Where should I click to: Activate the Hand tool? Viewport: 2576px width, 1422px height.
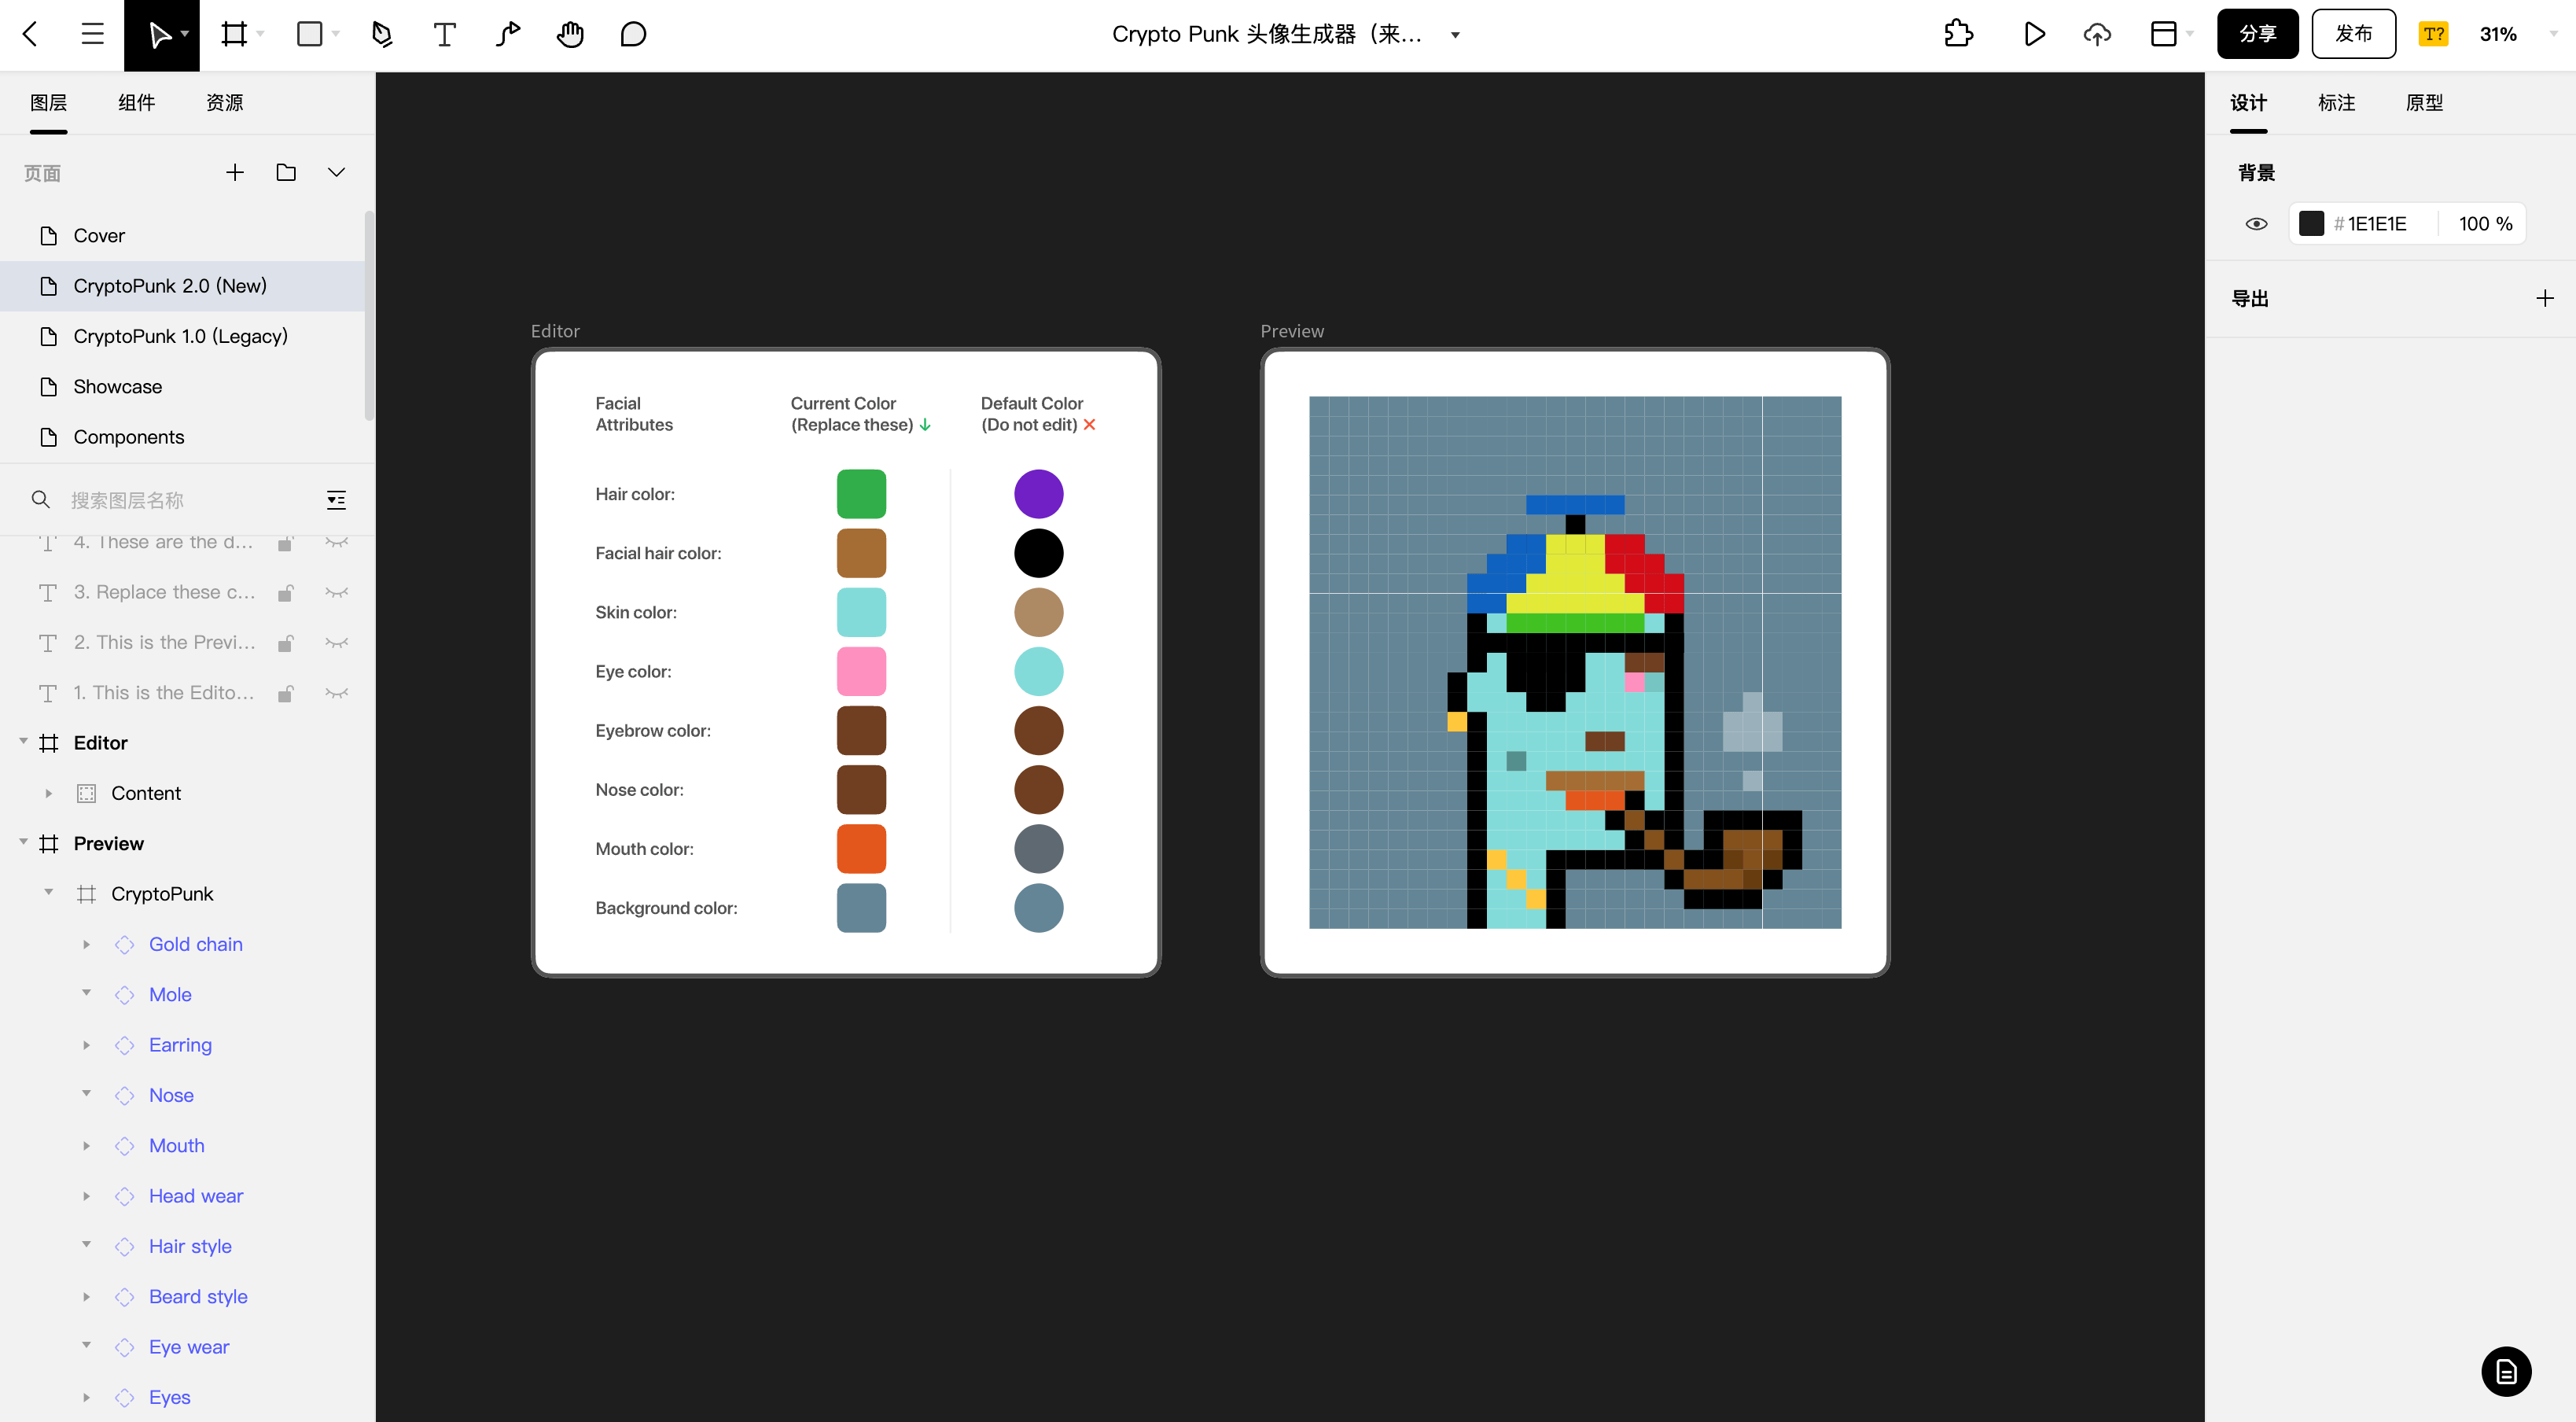click(x=570, y=35)
